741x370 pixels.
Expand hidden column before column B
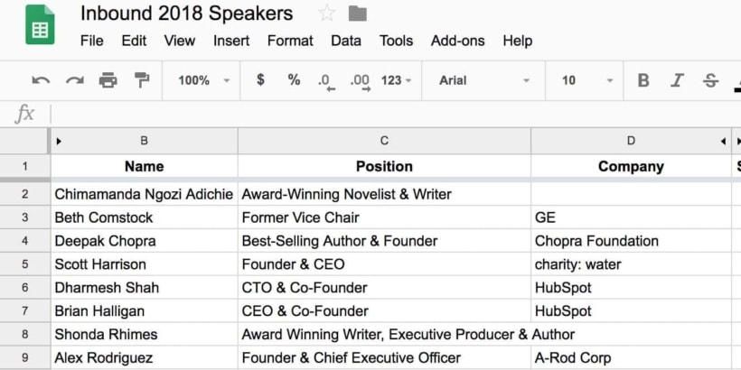tap(59, 141)
